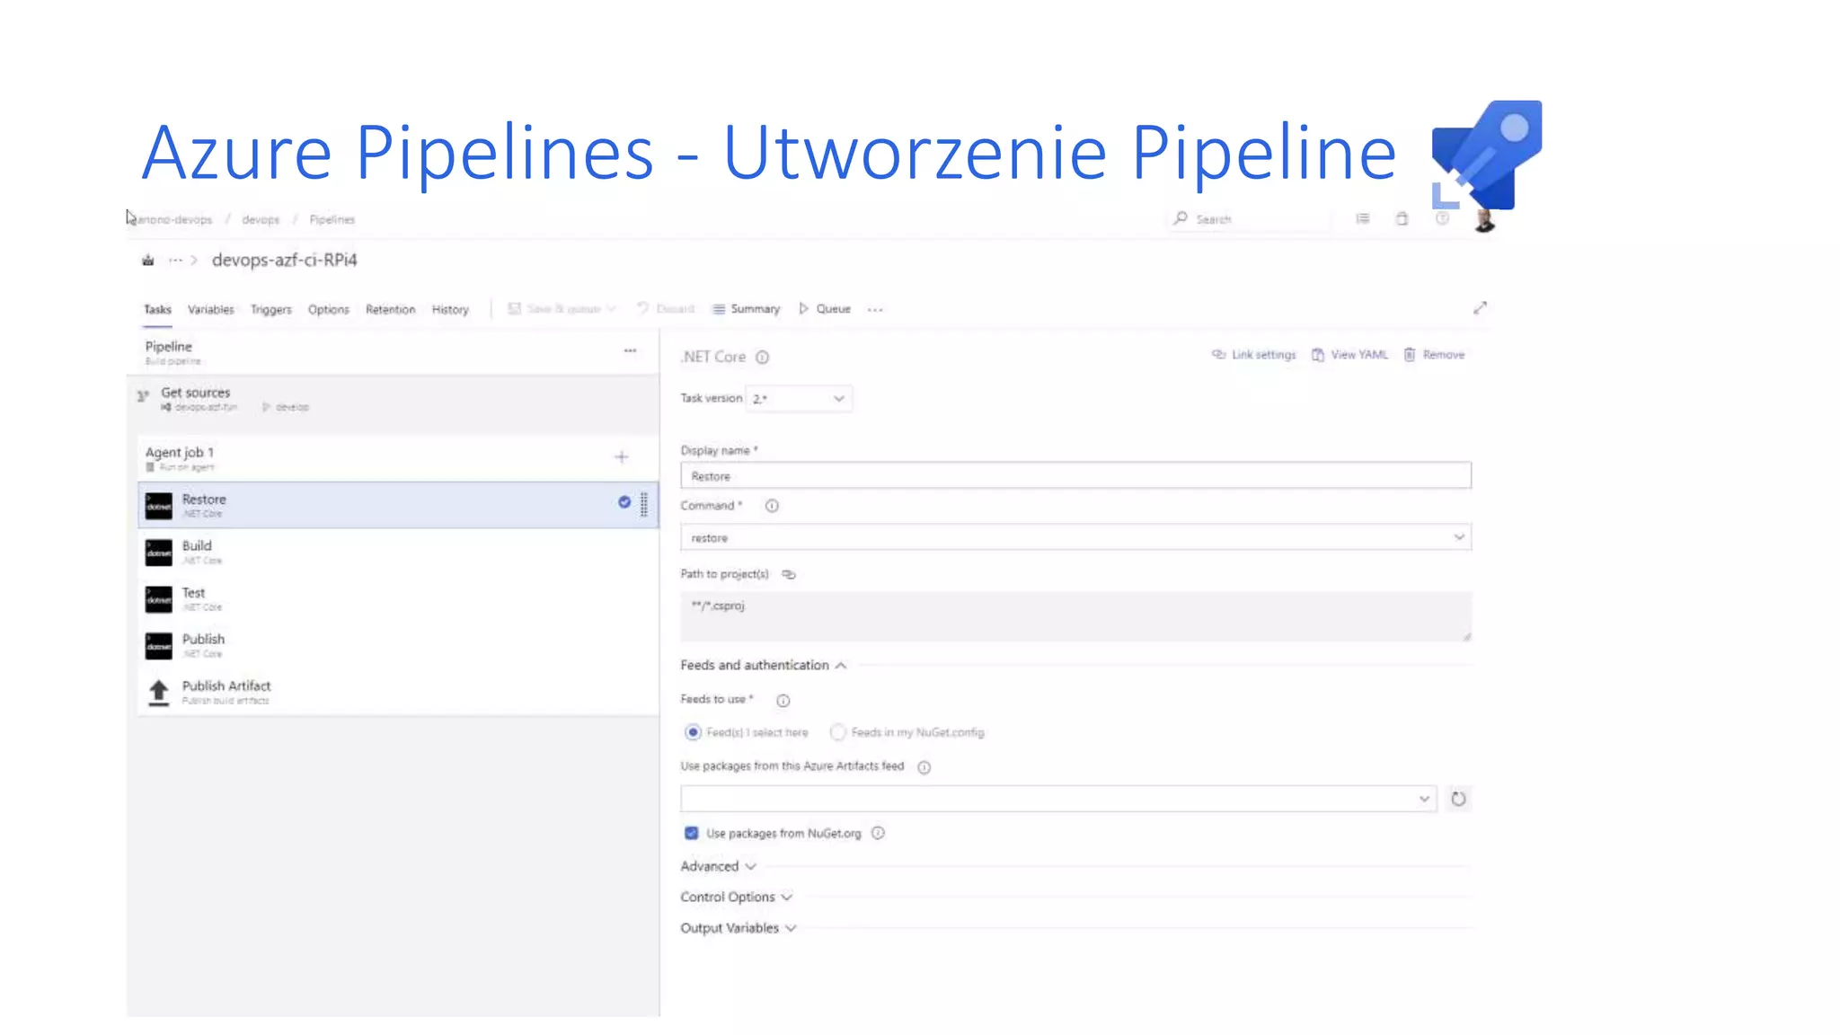The image size is (1840, 1035).
Task: Click the Path to project(s) text area
Action: click(x=1075, y=616)
